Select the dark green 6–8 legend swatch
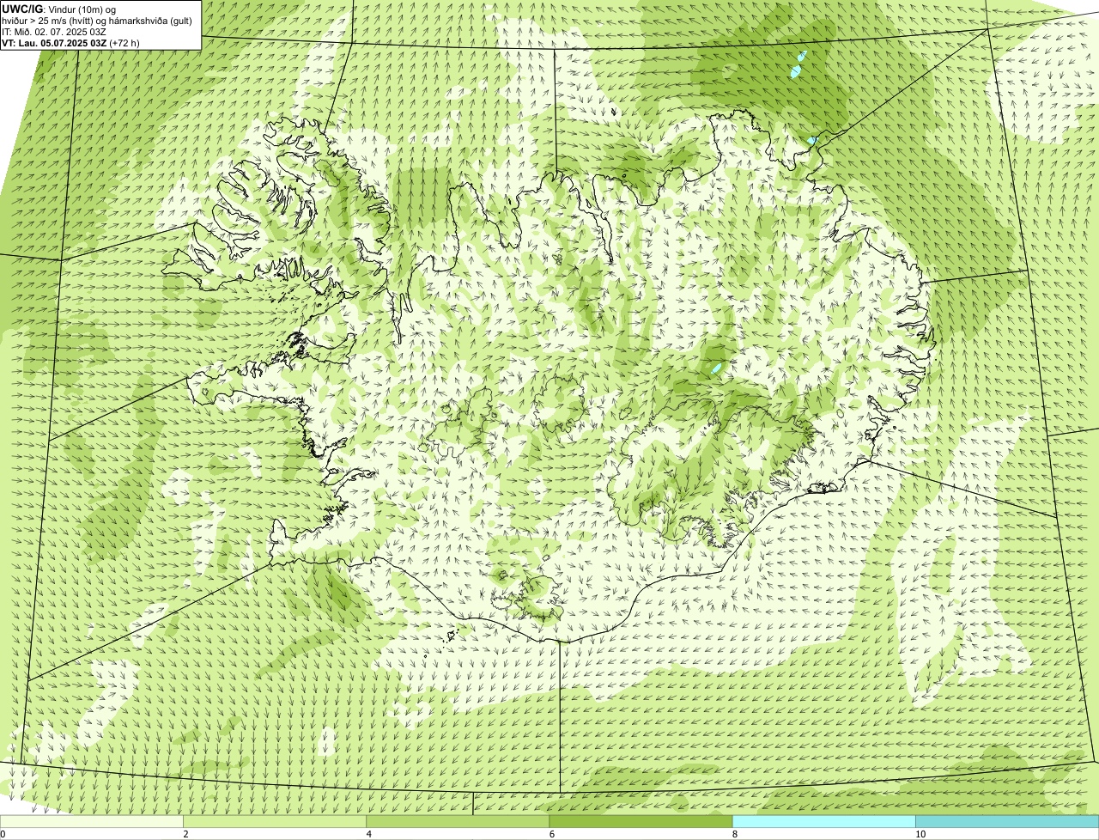Image resolution: width=1099 pixels, height=840 pixels. click(641, 821)
